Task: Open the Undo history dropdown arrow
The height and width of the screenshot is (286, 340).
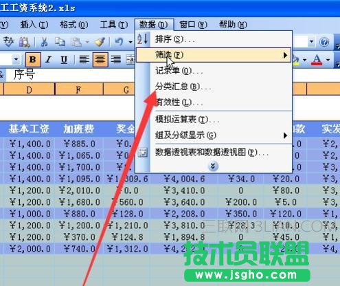Action: [131, 42]
